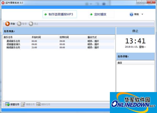Image resolution: width=157 pixels, height=113 pixels.
Task: Click start time 21:00 of evening task
Action: (x=34, y=47)
